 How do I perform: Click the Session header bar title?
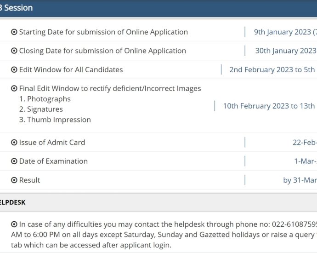16,8
